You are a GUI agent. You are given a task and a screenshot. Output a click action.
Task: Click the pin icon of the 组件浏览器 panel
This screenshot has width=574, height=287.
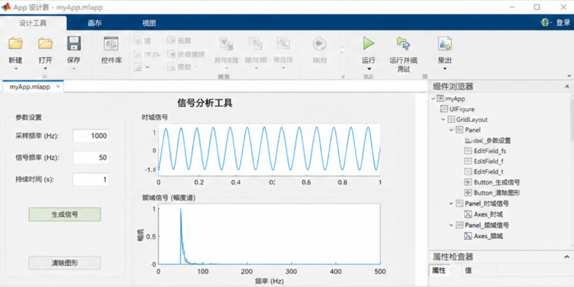[x=567, y=86]
